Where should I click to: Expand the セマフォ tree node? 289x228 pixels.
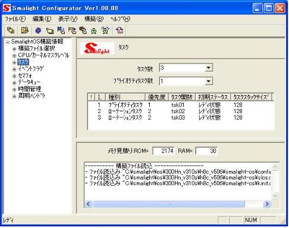pos(14,76)
